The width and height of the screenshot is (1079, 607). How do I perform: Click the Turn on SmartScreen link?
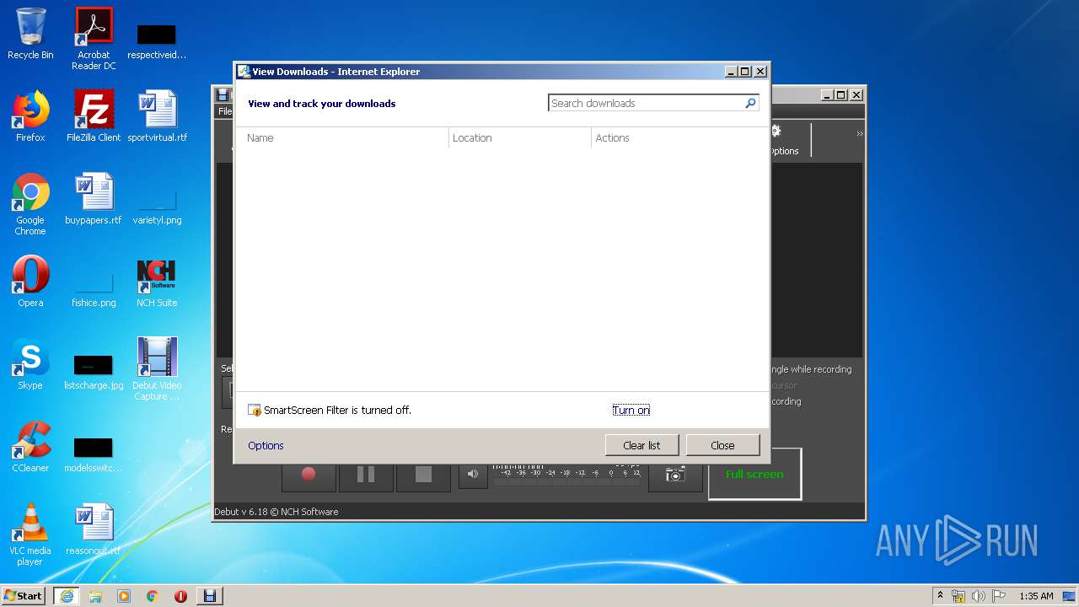pyautogui.click(x=631, y=410)
